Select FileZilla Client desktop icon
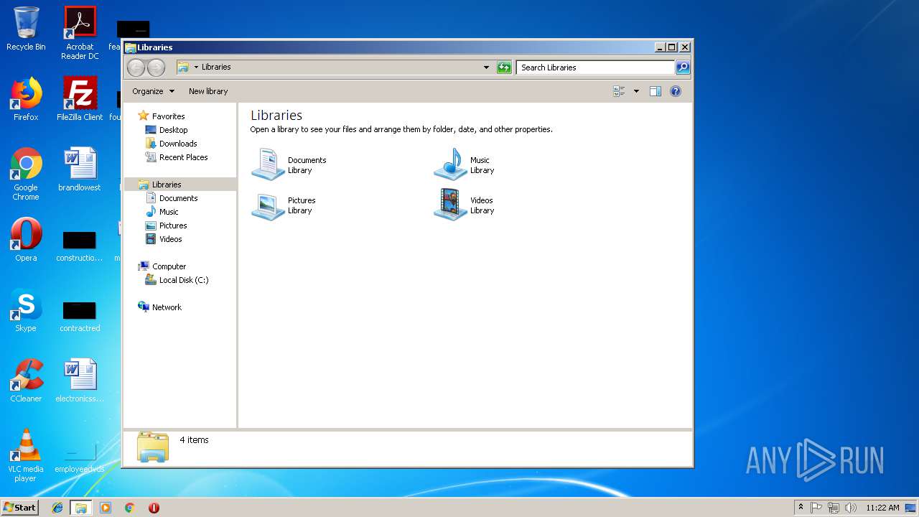This screenshot has height=517, width=919. point(80,99)
